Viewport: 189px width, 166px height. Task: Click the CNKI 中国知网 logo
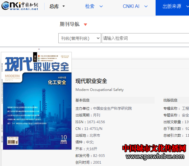tap(20, 6)
